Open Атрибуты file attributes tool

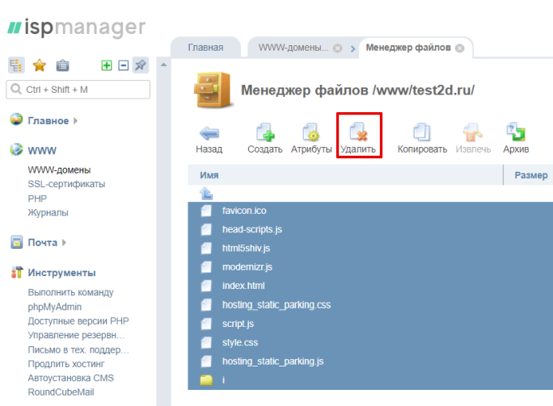click(x=311, y=132)
